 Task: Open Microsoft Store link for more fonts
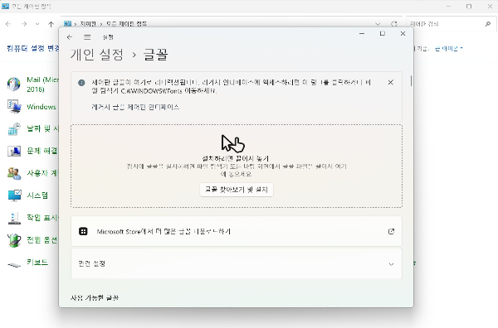237,231
